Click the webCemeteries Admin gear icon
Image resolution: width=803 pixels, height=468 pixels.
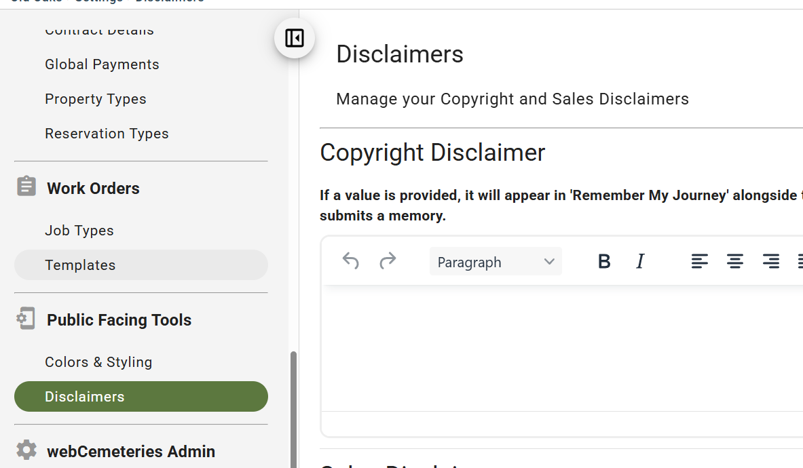(x=26, y=450)
